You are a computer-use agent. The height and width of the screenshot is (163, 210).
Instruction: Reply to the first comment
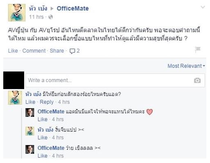pos(47,102)
